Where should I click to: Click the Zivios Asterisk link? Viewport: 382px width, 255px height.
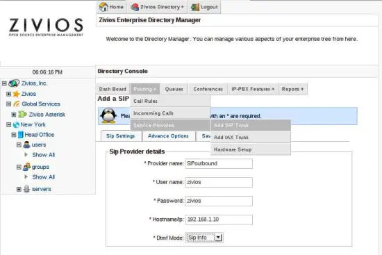click(47, 115)
